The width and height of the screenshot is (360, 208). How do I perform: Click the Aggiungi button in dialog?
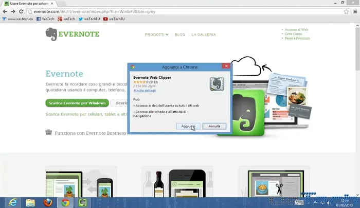[188, 126]
